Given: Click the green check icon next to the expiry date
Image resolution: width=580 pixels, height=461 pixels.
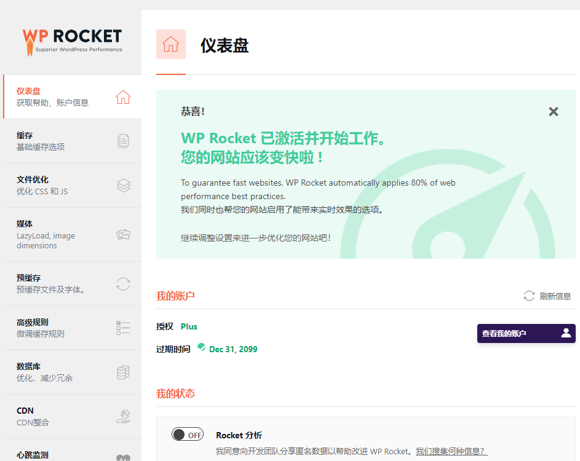Looking at the screenshot, I should [x=201, y=347].
